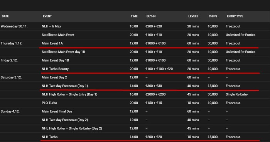Click the LEVELS column header

(193, 16)
